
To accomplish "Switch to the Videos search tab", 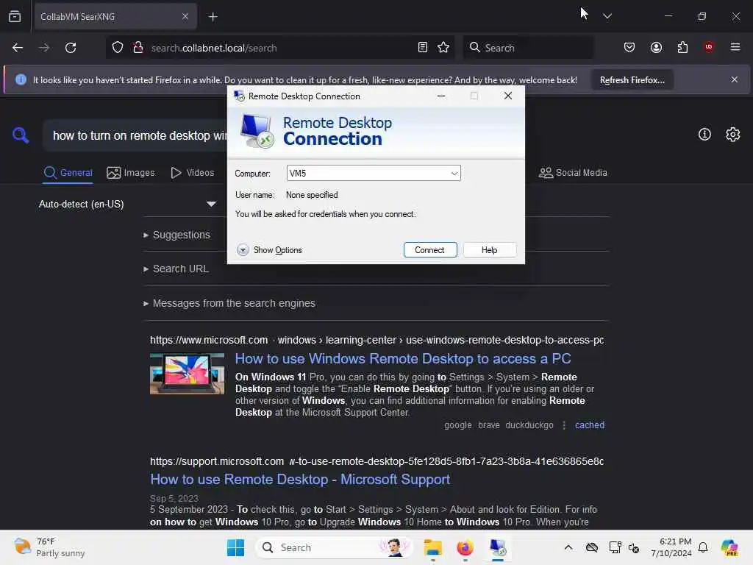I will click(x=192, y=172).
